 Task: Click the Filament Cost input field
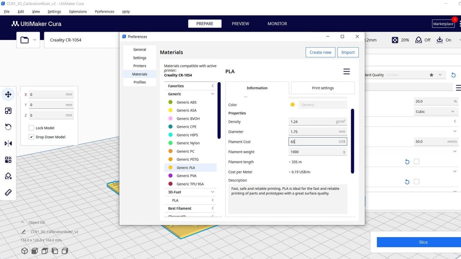pos(318,142)
